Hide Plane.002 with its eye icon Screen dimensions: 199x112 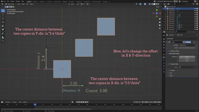point(195,17)
